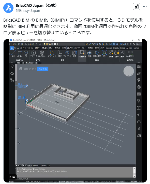Open the 分類 classify tool
Screen dimensions: 150x184
click(111, 54)
